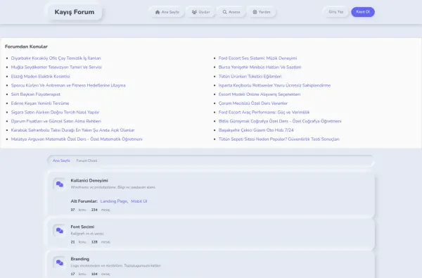Click the Giriş Yap button

(x=336, y=12)
